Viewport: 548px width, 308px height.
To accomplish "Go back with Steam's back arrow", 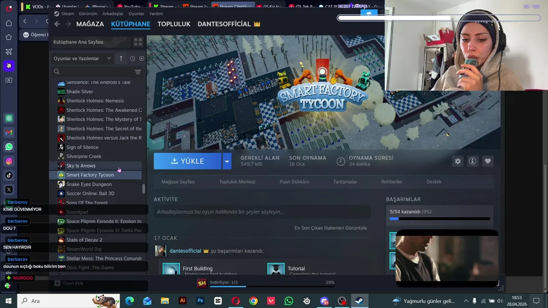I will click(x=57, y=24).
